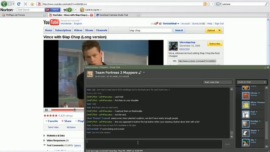270x152 pixels.
Task: Open Paul's tree avatar in member list
Action: click(x=246, y=114)
